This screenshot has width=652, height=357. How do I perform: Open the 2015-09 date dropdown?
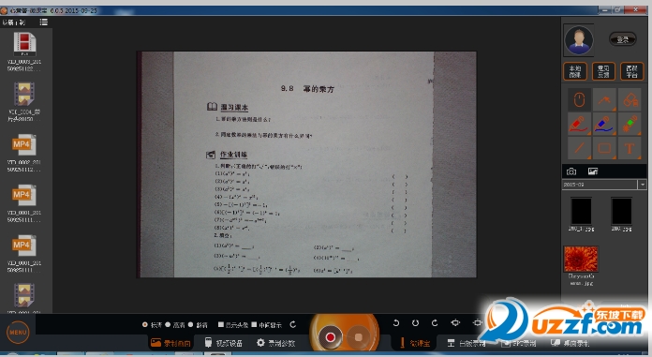[643, 185]
